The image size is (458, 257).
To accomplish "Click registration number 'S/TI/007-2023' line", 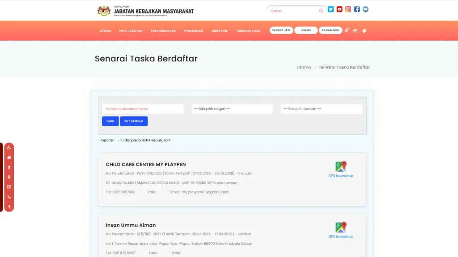I will pyautogui.click(x=178, y=234).
